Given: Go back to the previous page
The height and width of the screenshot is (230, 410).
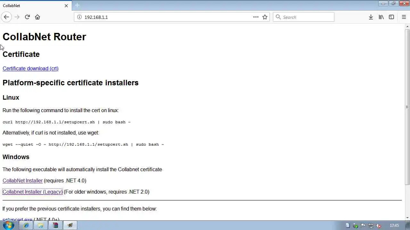Looking at the screenshot, I should (6, 17).
